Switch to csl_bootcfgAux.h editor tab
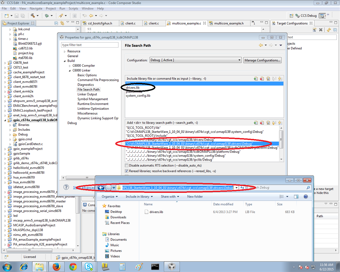Screen dimensions: 340x272 tap(100, 23)
